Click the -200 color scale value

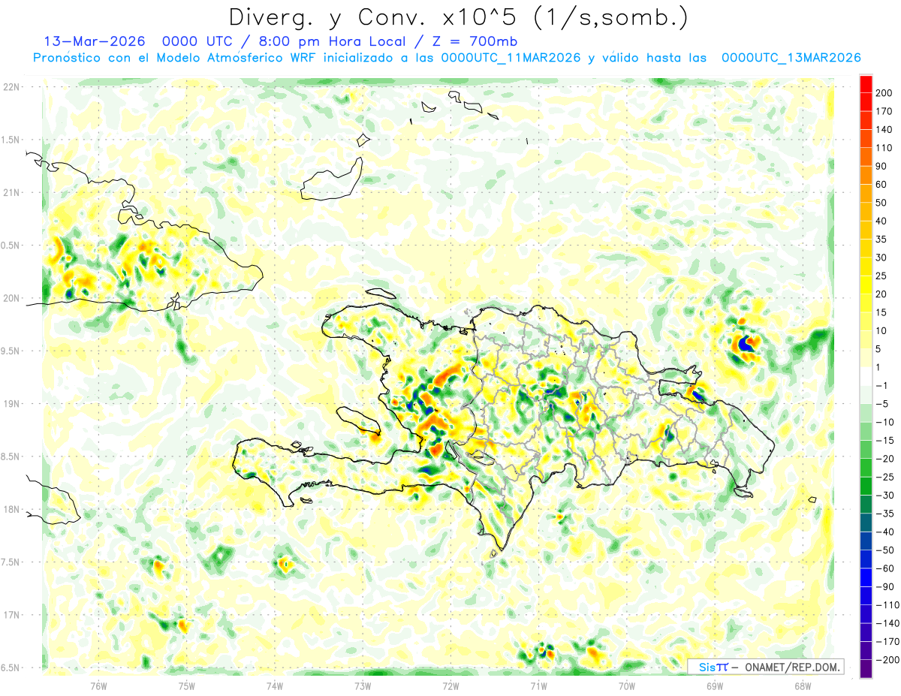pos(887,659)
